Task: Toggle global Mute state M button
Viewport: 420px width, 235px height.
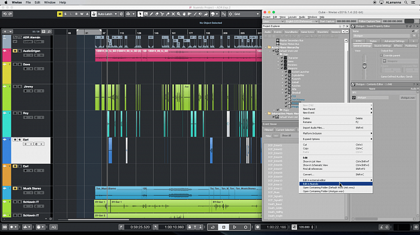Action: pos(60,14)
